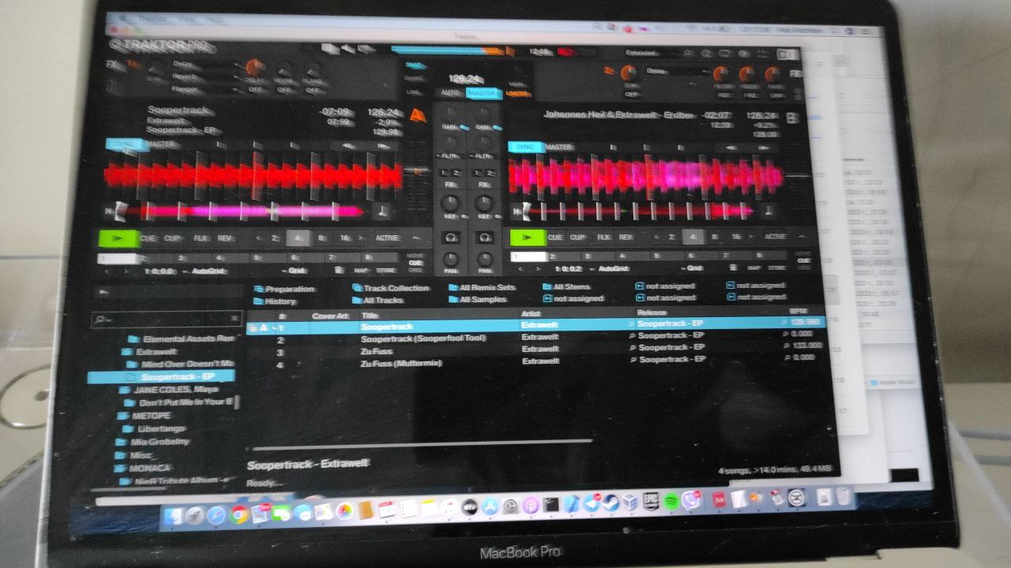Toggle the AUTO master clock mode

(449, 93)
